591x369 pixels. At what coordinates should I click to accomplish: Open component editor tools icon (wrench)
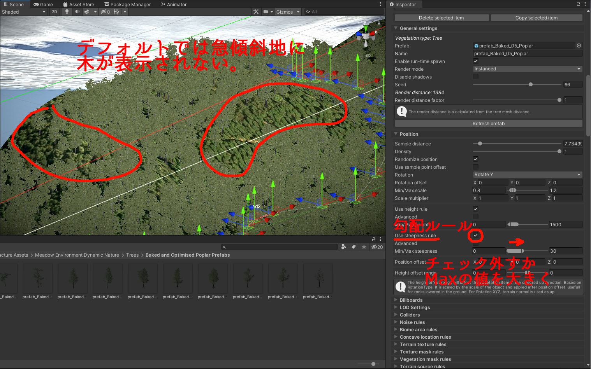256,12
